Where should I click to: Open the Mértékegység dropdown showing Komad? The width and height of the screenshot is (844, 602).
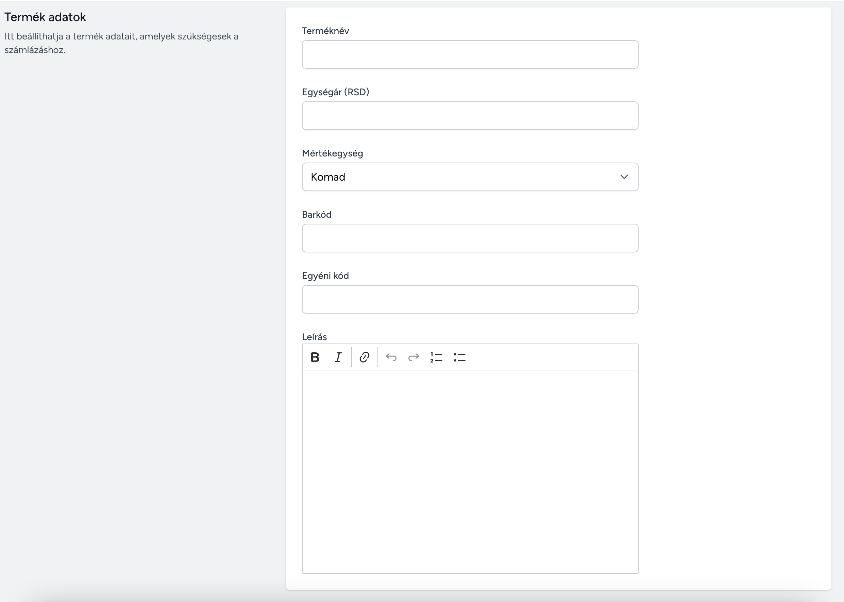click(470, 177)
